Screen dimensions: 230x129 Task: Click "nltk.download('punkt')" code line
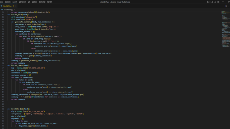[x=22, y=19]
